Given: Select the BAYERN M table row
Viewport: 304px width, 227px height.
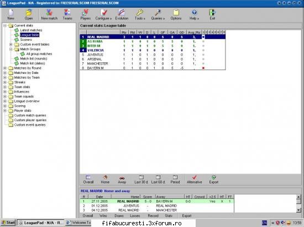Looking at the screenshot, I should pyautogui.click(x=153, y=68).
